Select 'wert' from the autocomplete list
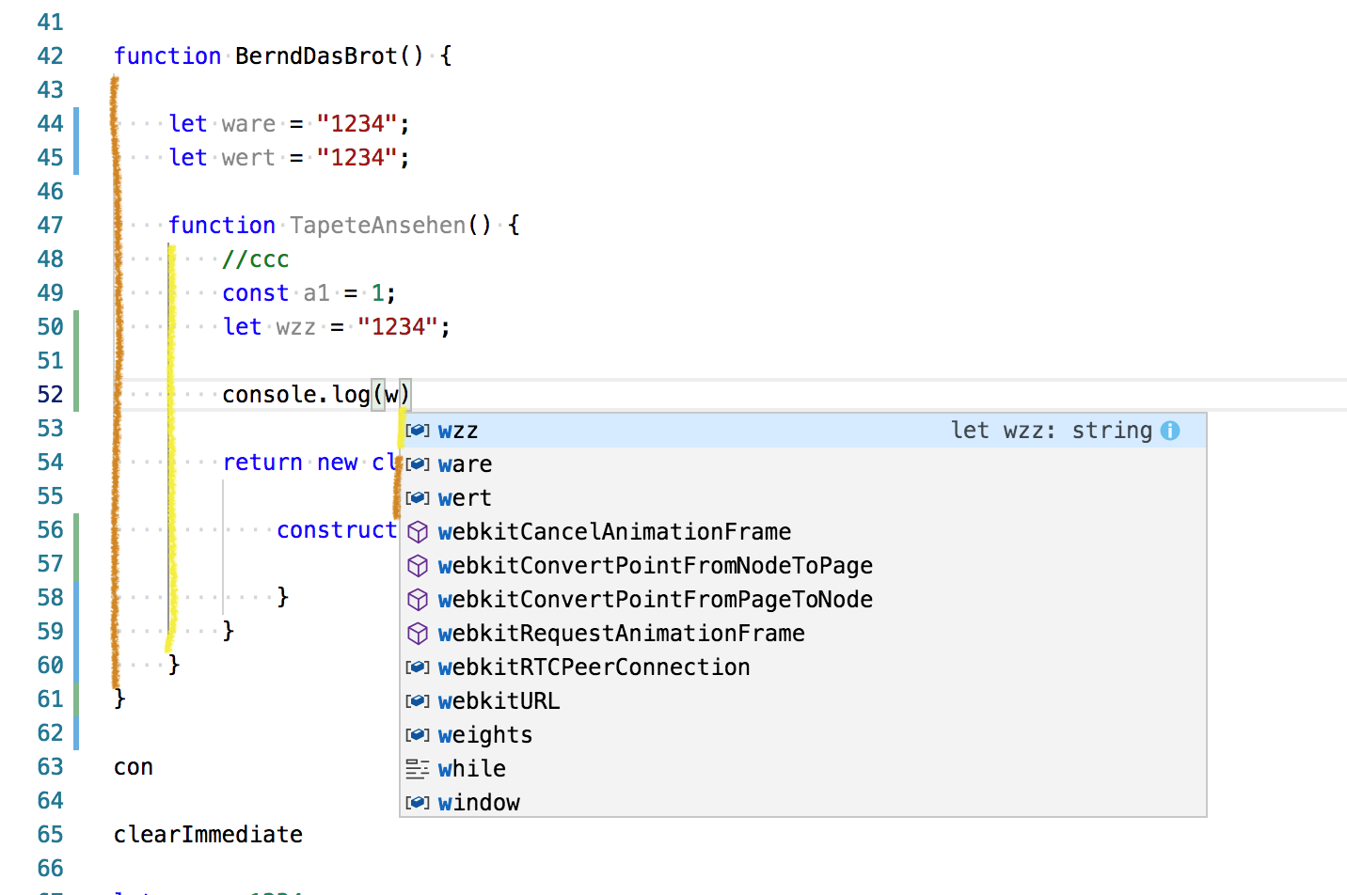The height and width of the screenshot is (895, 1347). click(465, 497)
